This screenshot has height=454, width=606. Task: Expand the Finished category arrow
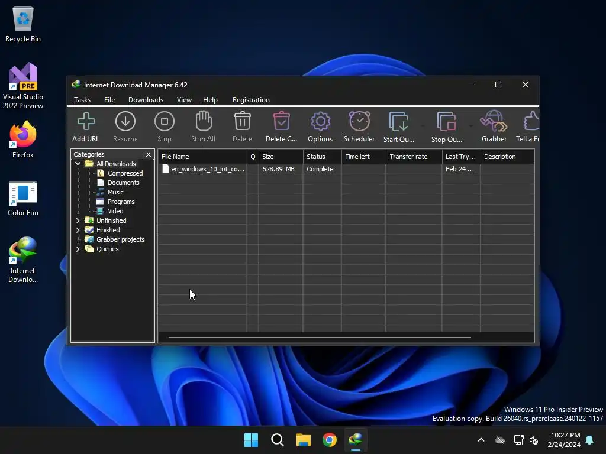[78, 230]
